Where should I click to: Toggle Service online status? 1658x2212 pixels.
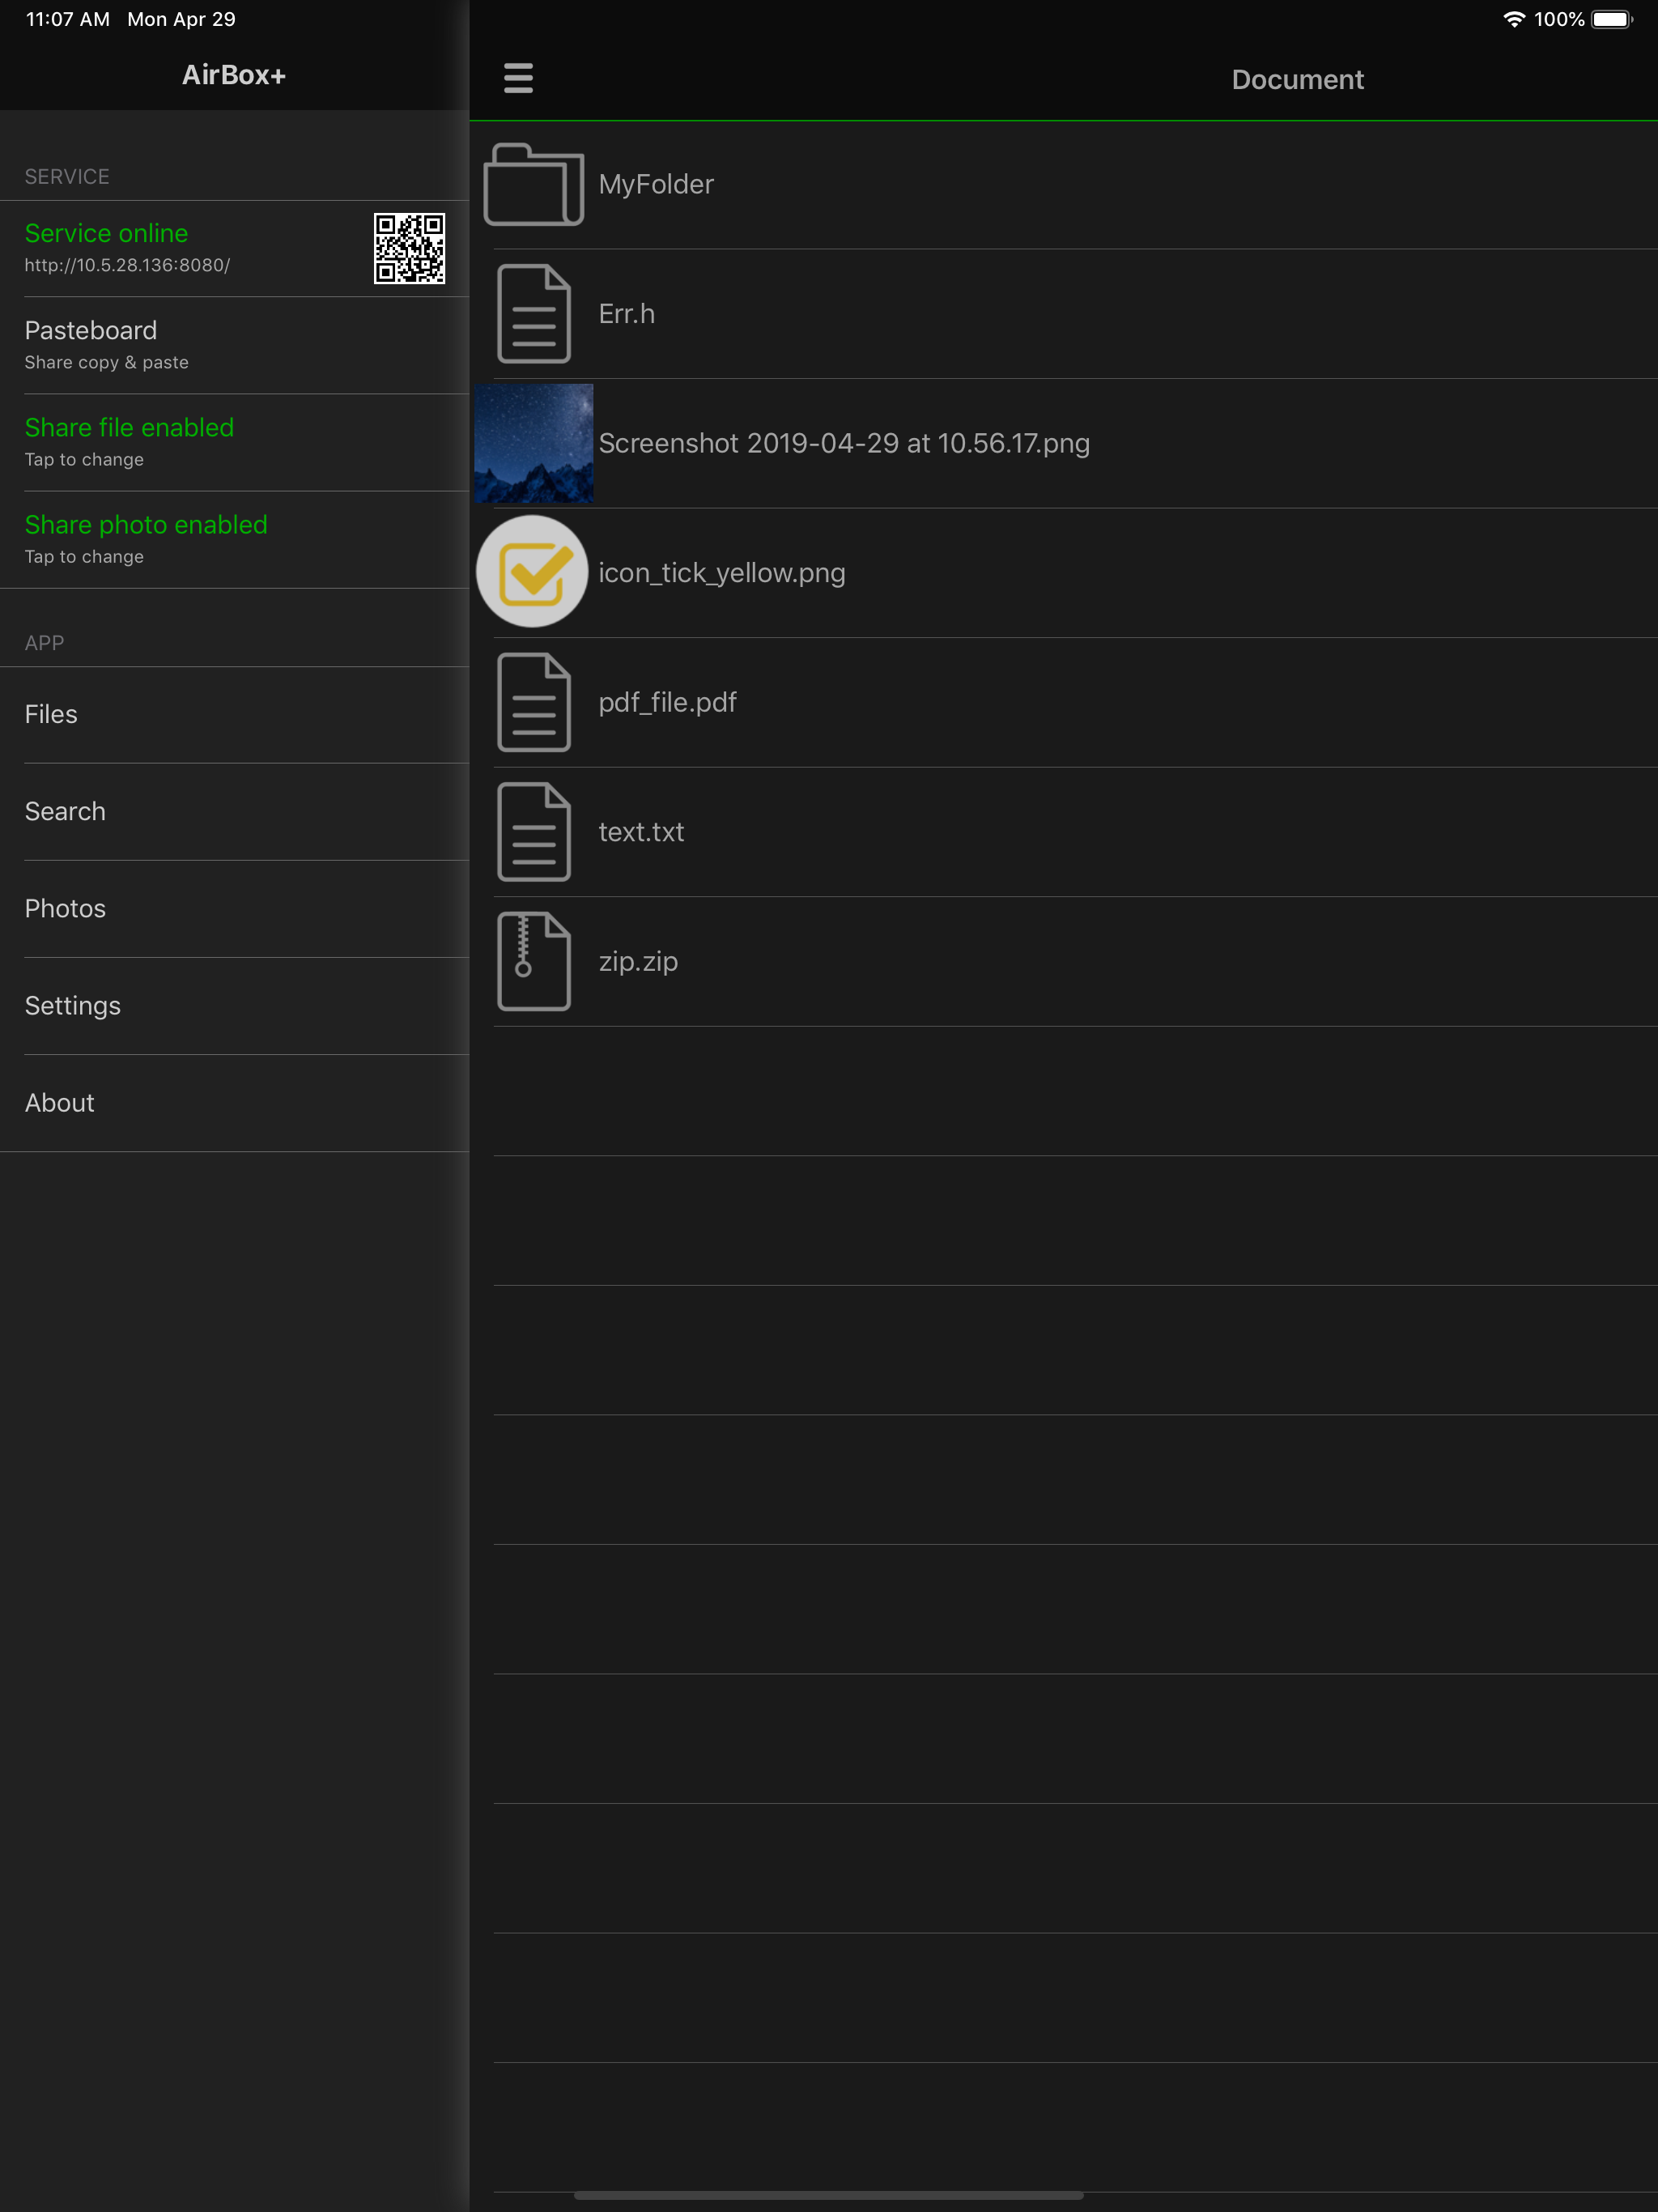pyautogui.click(x=107, y=234)
